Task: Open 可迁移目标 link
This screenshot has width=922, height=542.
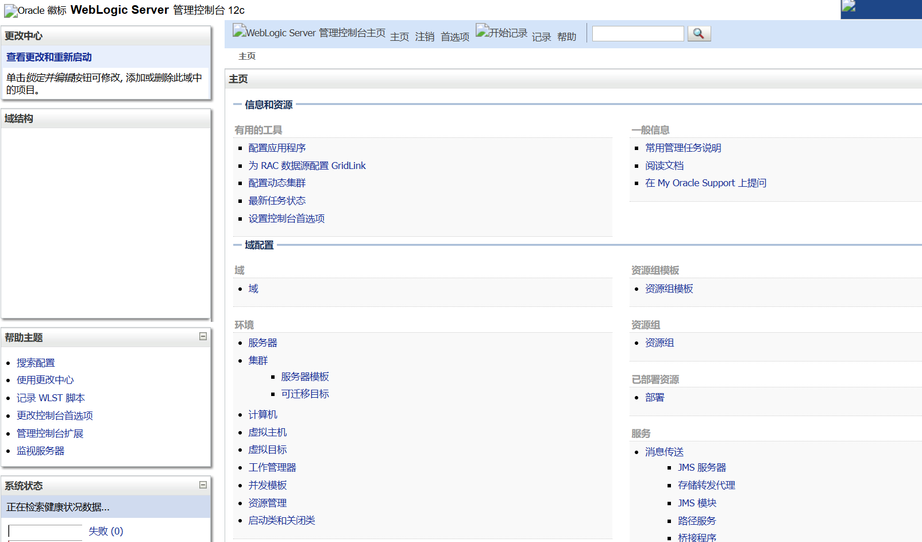Action: coord(305,394)
